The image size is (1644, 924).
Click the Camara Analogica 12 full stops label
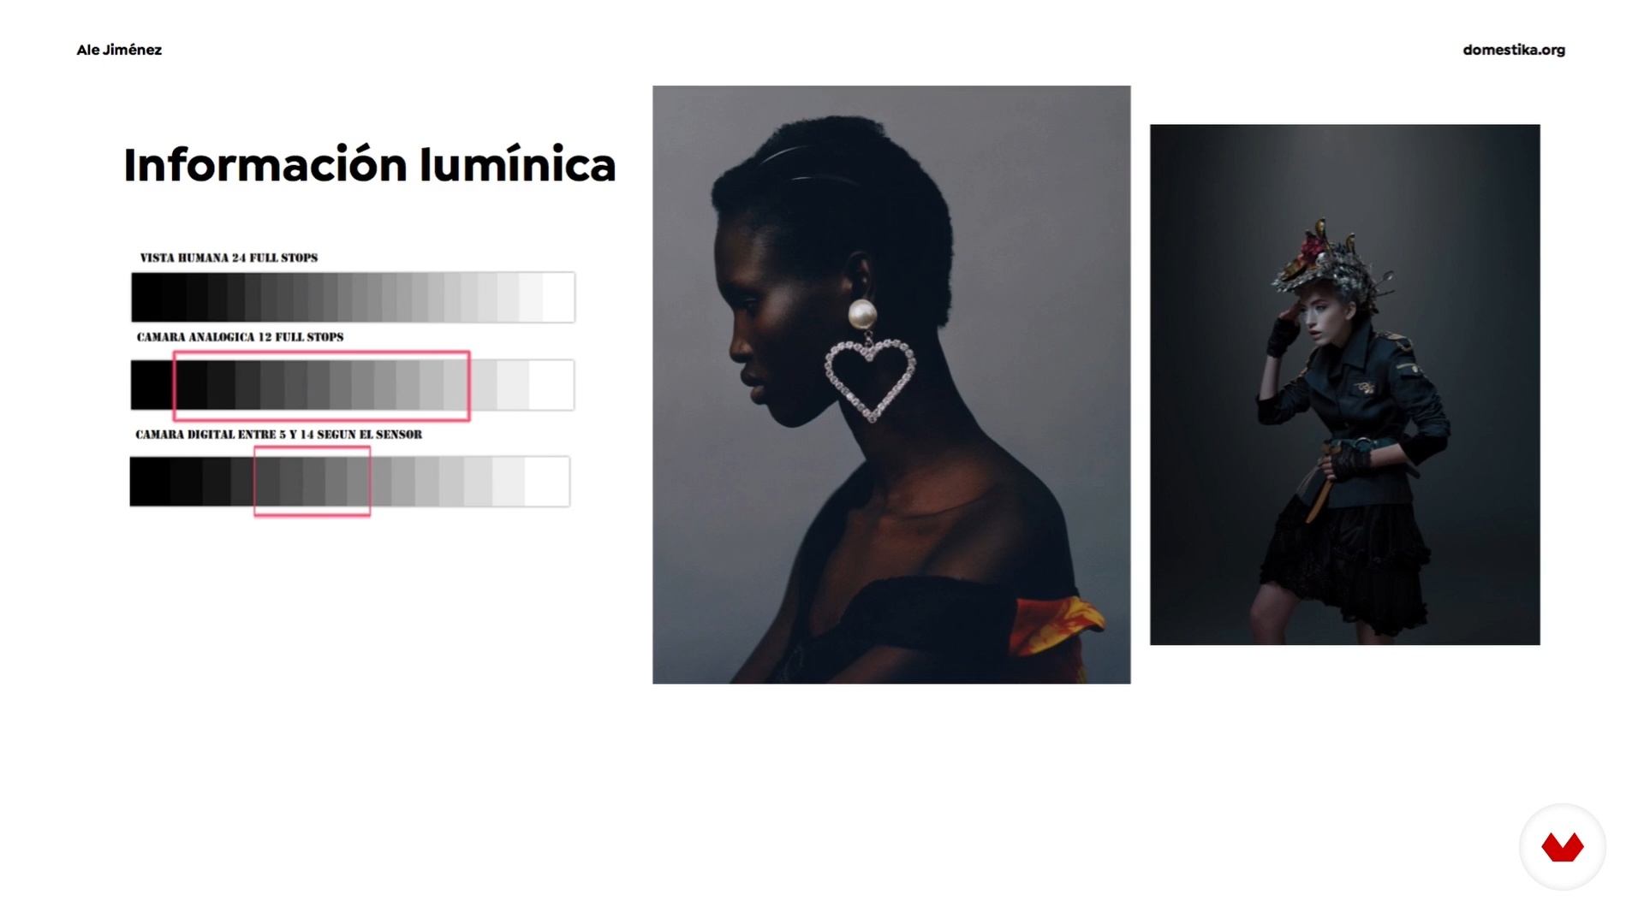pyautogui.click(x=240, y=337)
